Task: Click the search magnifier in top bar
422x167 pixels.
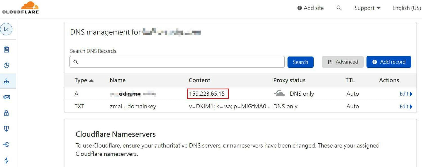Action: [339, 8]
